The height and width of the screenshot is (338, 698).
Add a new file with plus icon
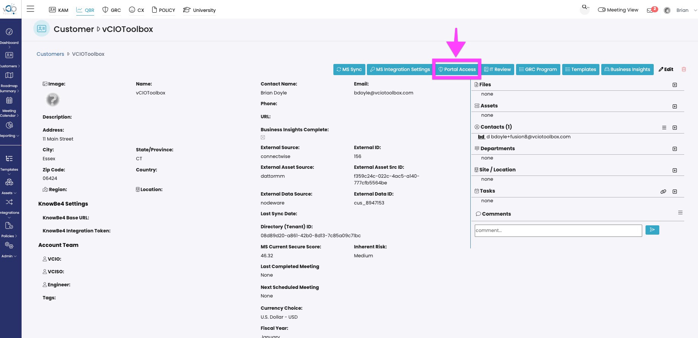675,85
